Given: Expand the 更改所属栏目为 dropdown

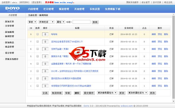Looking at the screenshot, I should point(138,93).
